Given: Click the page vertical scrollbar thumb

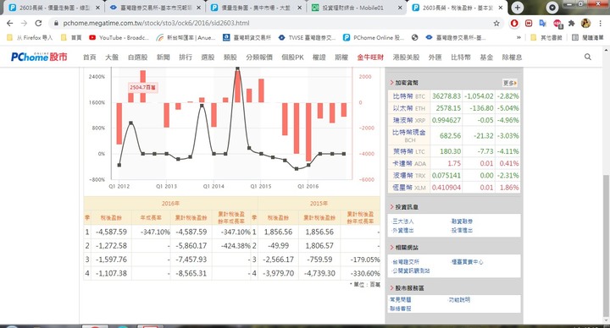Looking at the screenshot, I should 606,246.
